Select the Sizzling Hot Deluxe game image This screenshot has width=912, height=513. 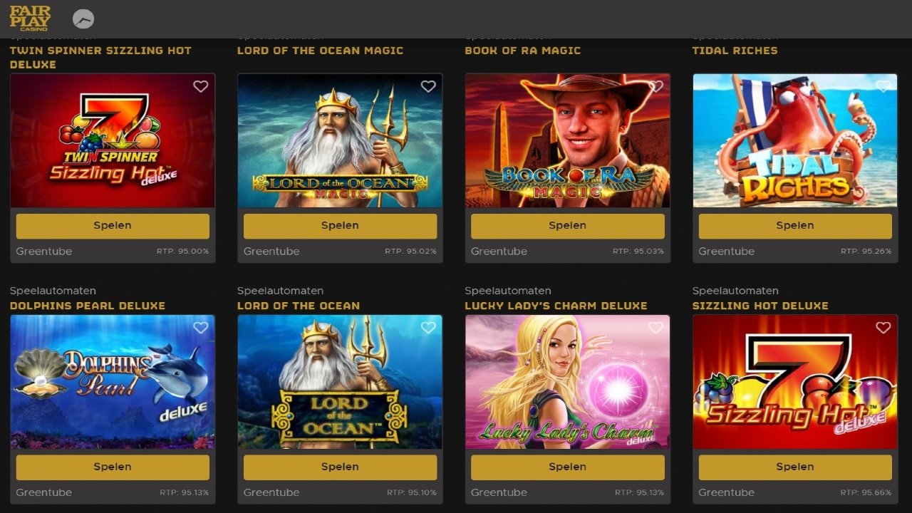795,382
